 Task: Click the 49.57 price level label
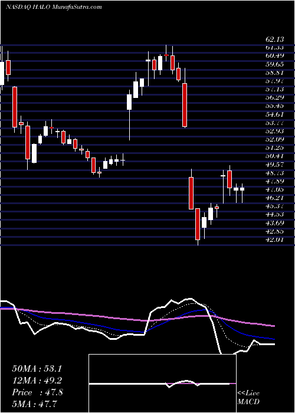click(275, 165)
